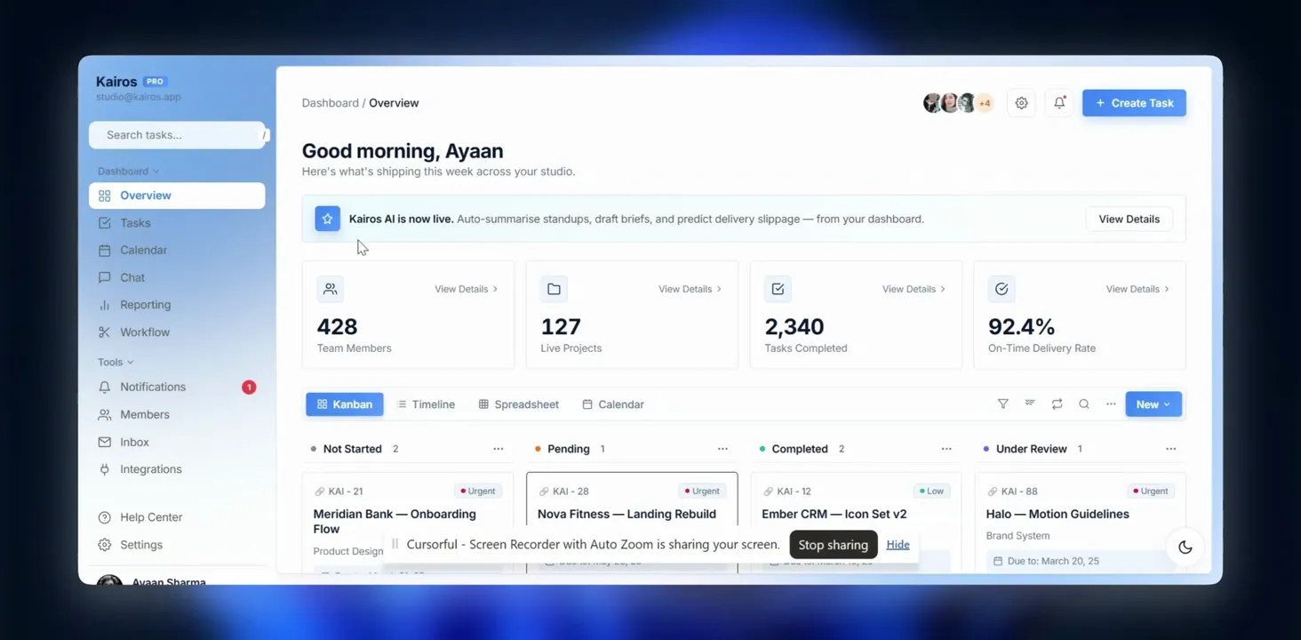
Task: Open the Ember CRM — Icon Set v2 card
Action: pos(856,524)
